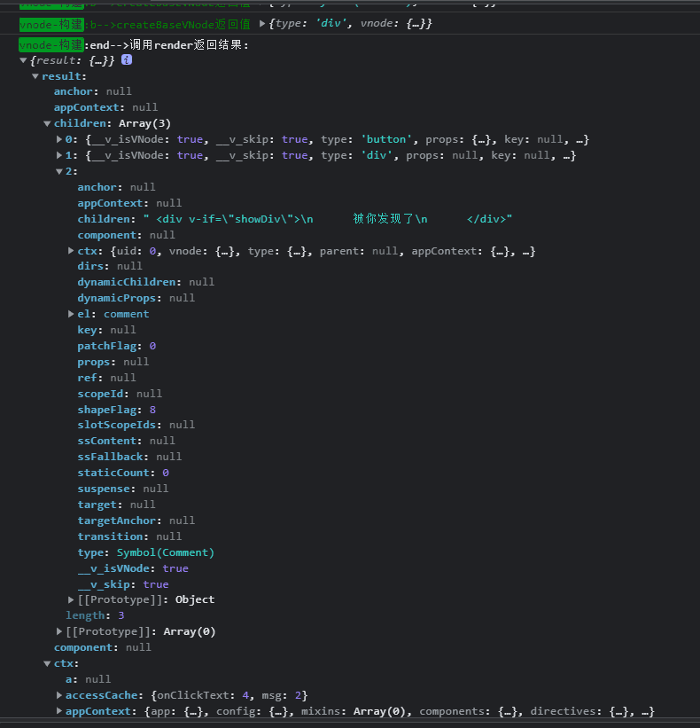Collapse the top-level {result: {…}} object
700x728 pixels.
coord(24,60)
